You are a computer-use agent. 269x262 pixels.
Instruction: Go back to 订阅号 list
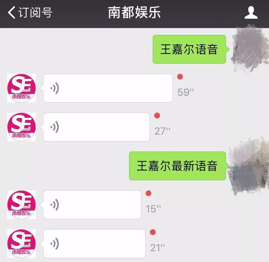coord(30,12)
